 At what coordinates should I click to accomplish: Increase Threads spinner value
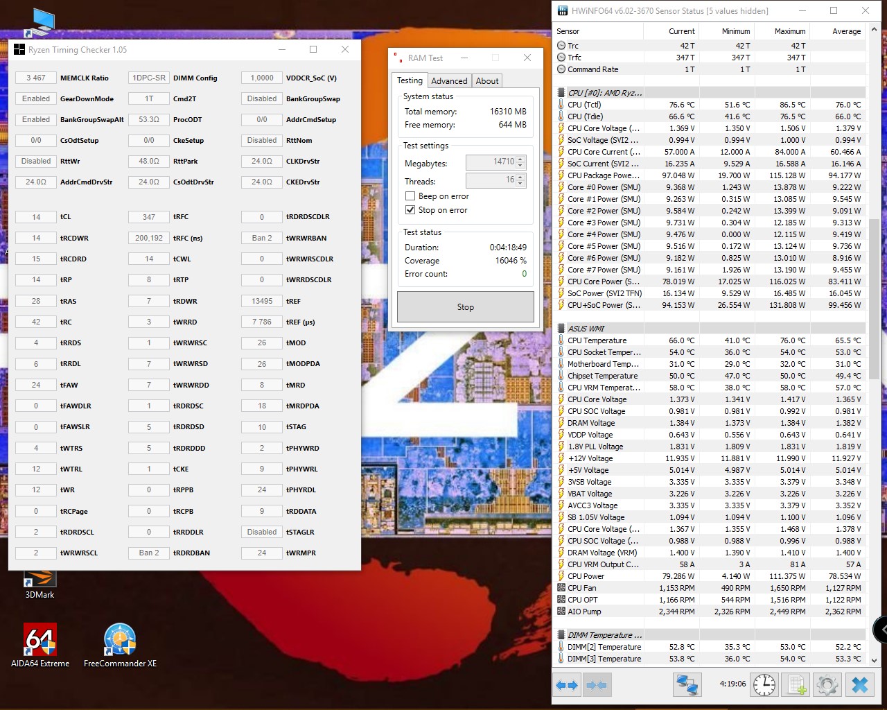coord(521,177)
